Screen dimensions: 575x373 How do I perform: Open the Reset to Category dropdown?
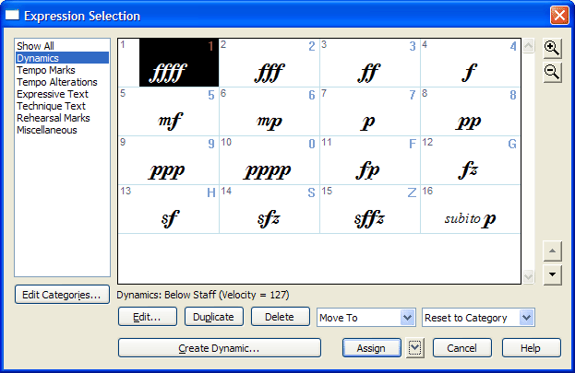tap(478, 317)
